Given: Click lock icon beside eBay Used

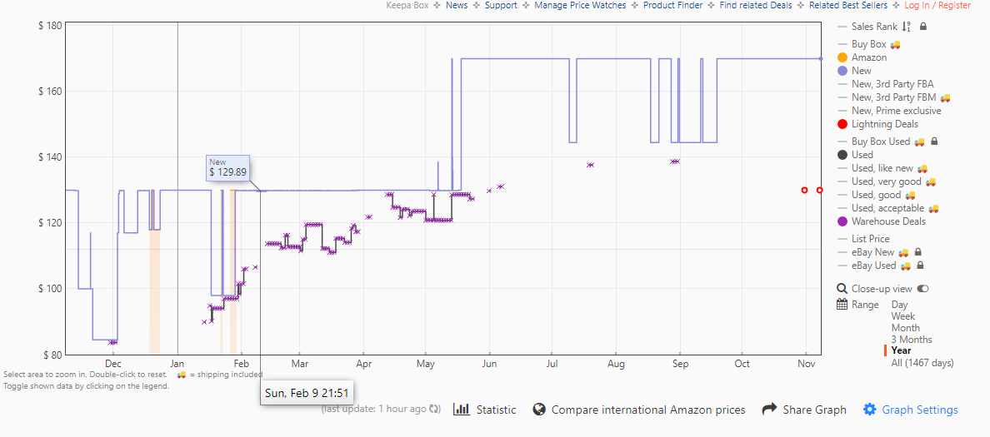Looking at the screenshot, I should (x=919, y=266).
